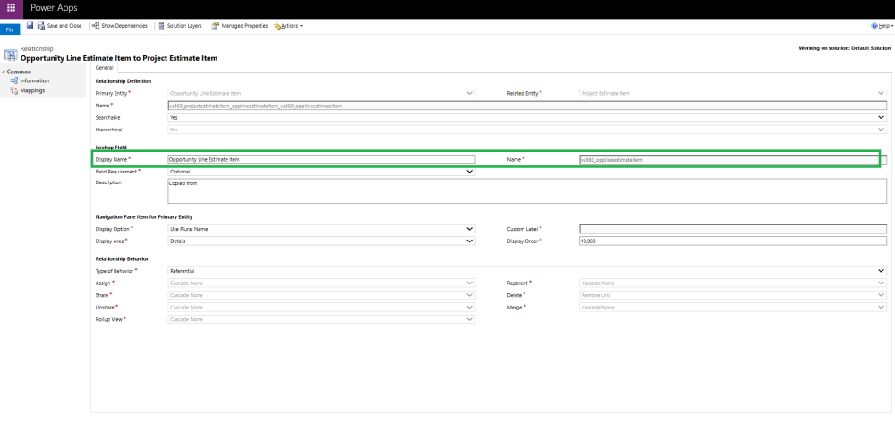895x423 pixels.
Task: Expand the Field Requirement dropdown
Action: [x=321, y=172]
